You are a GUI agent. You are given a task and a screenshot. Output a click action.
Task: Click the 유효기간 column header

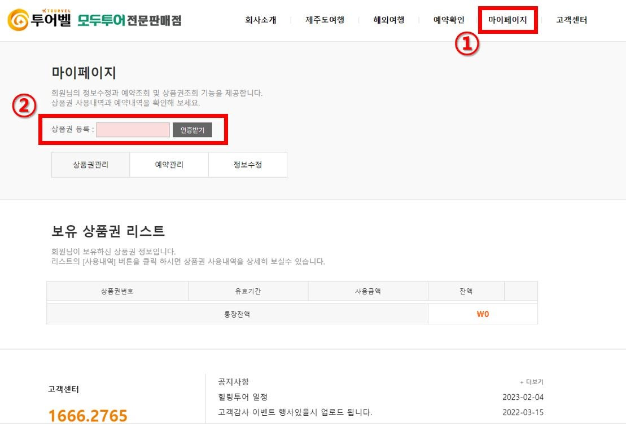pyautogui.click(x=248, y=291)
